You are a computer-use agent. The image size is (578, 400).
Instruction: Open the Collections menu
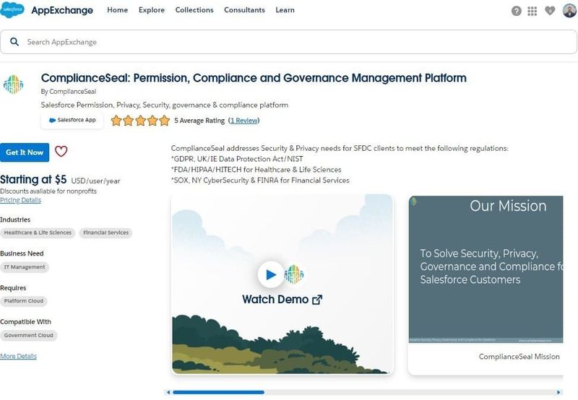pos(194,10)
